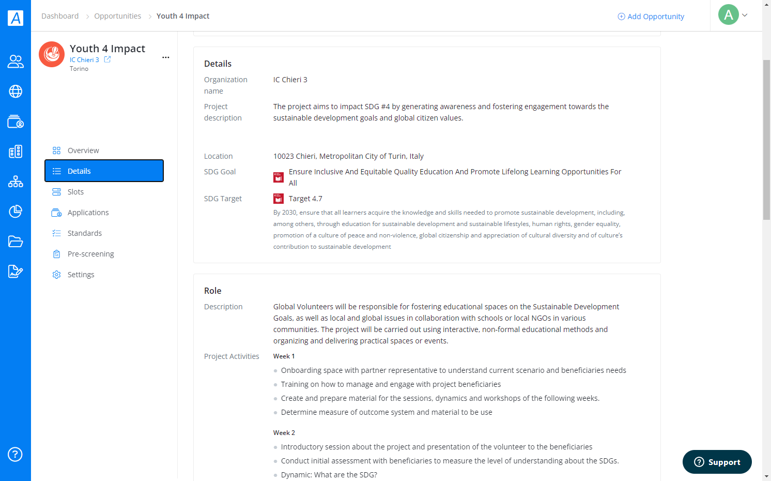Select the hierarchy tree icon in the sidebar
This screenshot has width=771, height=481.
point(16,182)
